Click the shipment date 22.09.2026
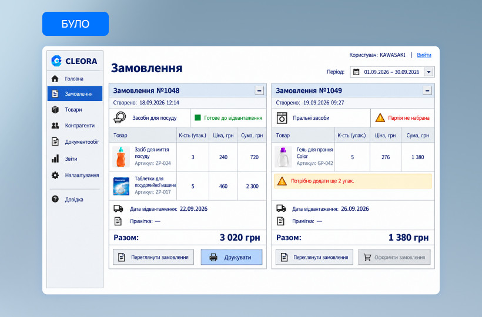Image resolution: width=482 pixels, height=317 pixels. pyautogui.click(x=193, y=209)
